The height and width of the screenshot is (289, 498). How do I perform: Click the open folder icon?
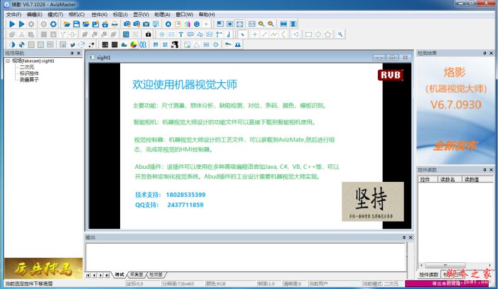[x=67, y=24]
